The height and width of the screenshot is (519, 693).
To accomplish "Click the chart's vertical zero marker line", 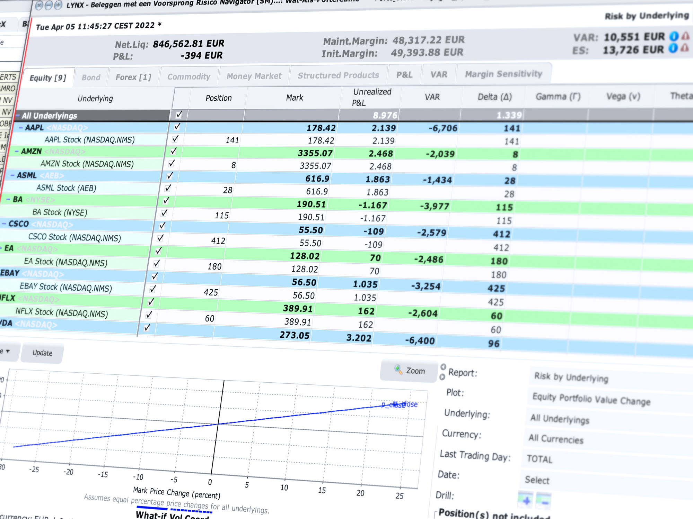I will [217, 427].
